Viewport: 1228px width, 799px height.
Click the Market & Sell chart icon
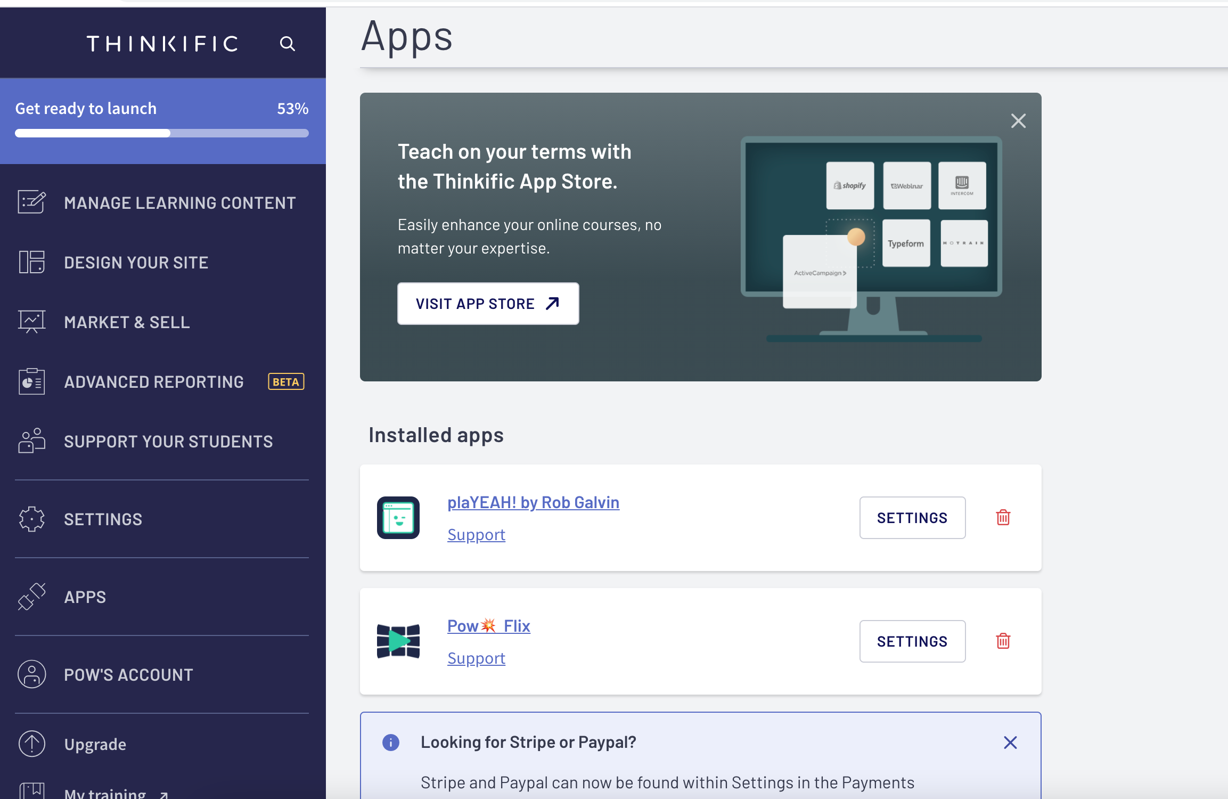pyautogui.click(x=31, y=322)
